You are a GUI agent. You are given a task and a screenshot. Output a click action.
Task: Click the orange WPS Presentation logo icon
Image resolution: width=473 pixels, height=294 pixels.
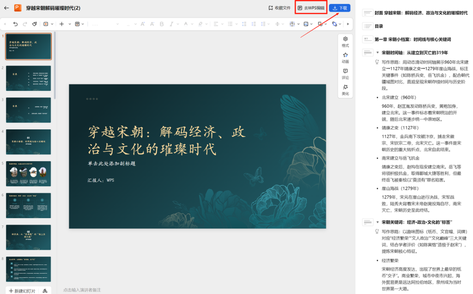coord(18,8)
